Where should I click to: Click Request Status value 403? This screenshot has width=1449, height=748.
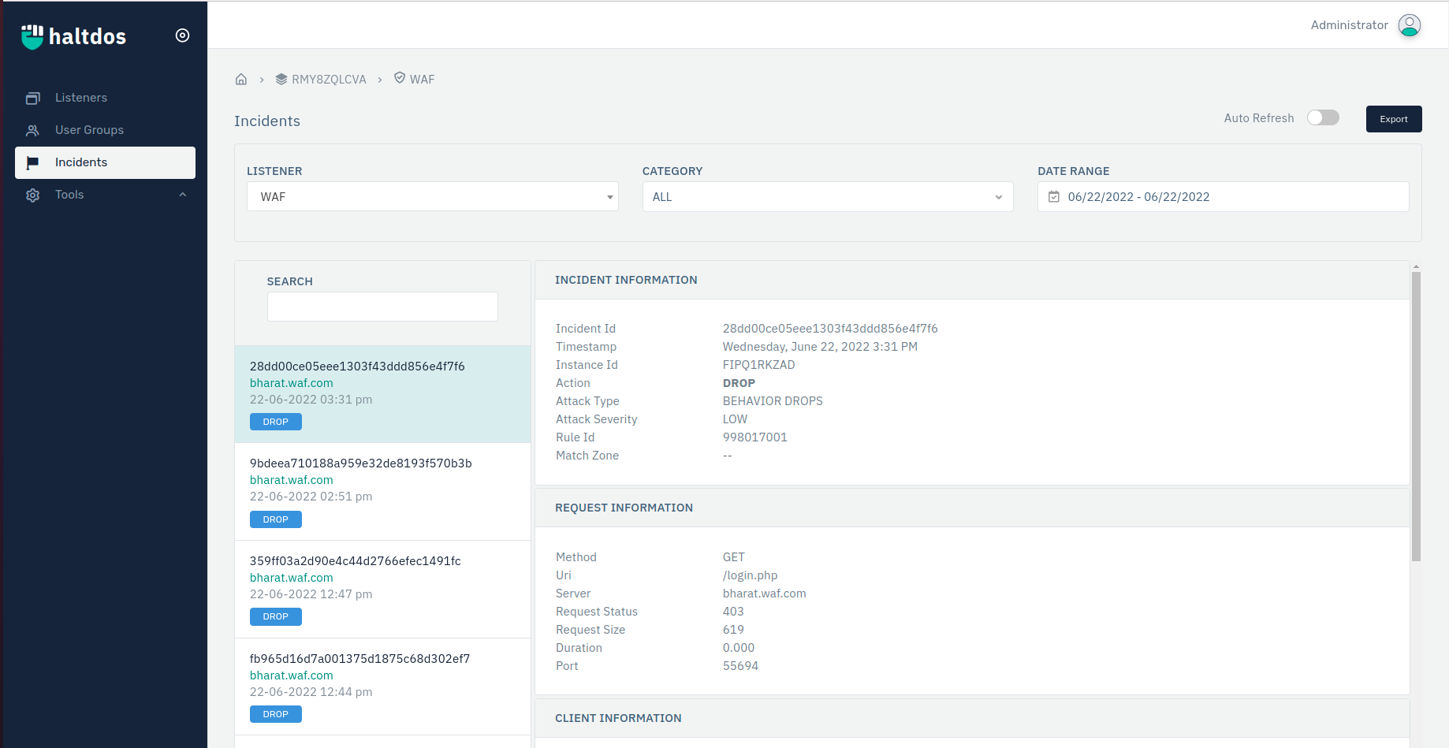click(x=733, y=612)
